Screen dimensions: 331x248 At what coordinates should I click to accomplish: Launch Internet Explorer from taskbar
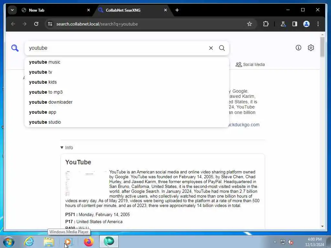tap(29, 242)
